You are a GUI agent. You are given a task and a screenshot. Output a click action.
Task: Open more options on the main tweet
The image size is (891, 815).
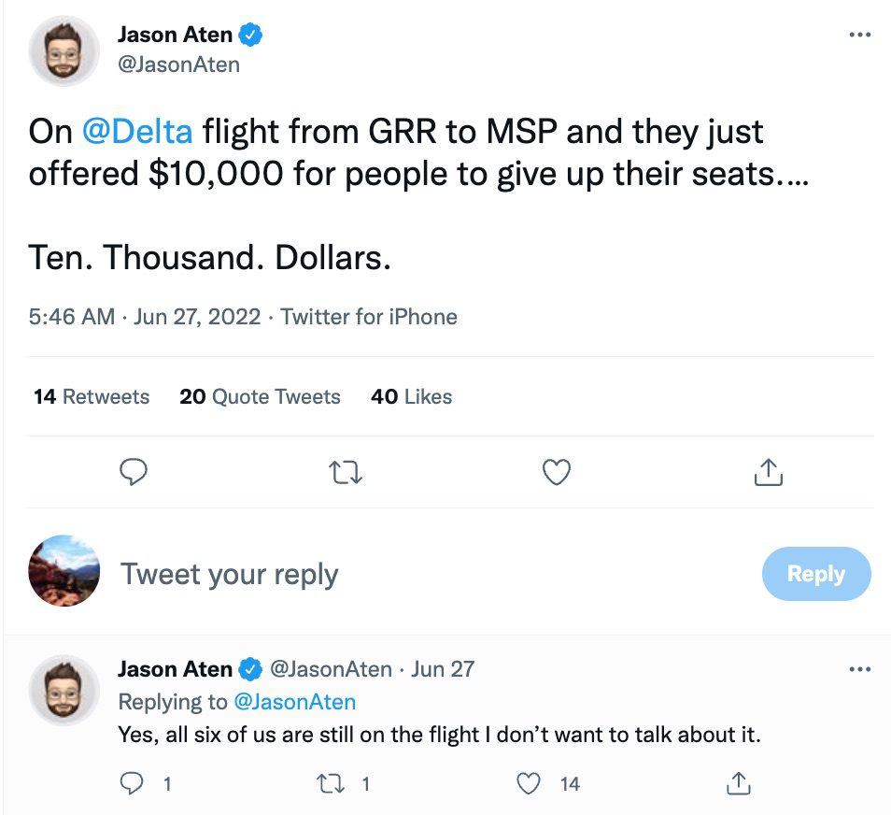point(859,34)
